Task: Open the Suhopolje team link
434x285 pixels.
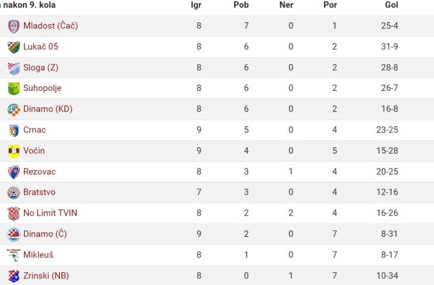Action: [42, 88]
